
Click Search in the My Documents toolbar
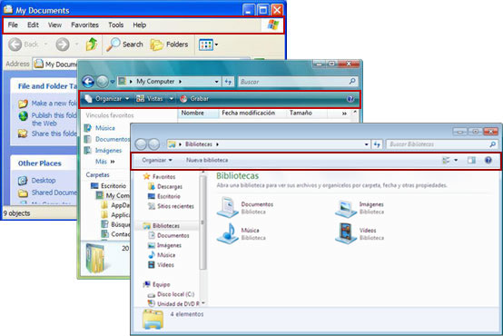coord(124,44)
